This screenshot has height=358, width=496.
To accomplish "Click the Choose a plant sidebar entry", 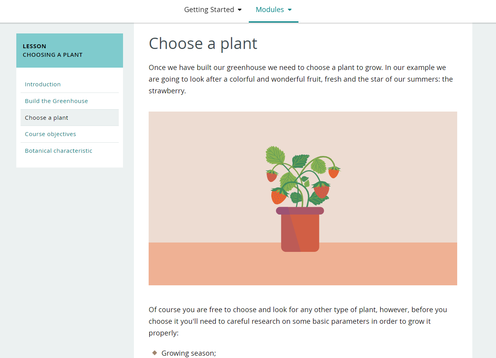I will tap(46, 117).
